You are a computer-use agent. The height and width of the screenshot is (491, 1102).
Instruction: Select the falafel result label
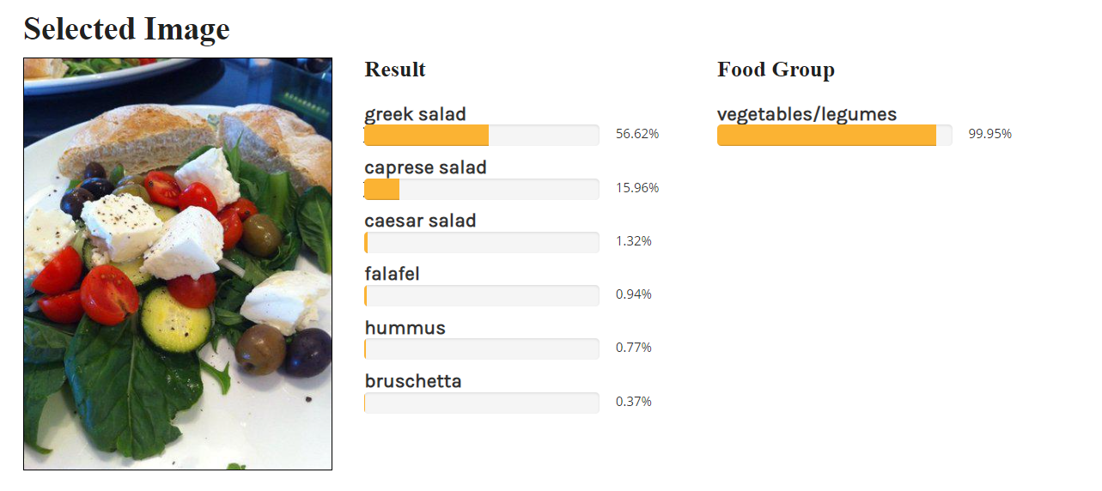392,274
